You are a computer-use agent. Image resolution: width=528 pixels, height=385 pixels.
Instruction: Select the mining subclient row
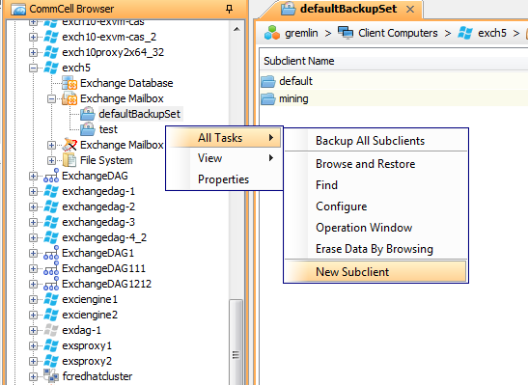point(394,99)
